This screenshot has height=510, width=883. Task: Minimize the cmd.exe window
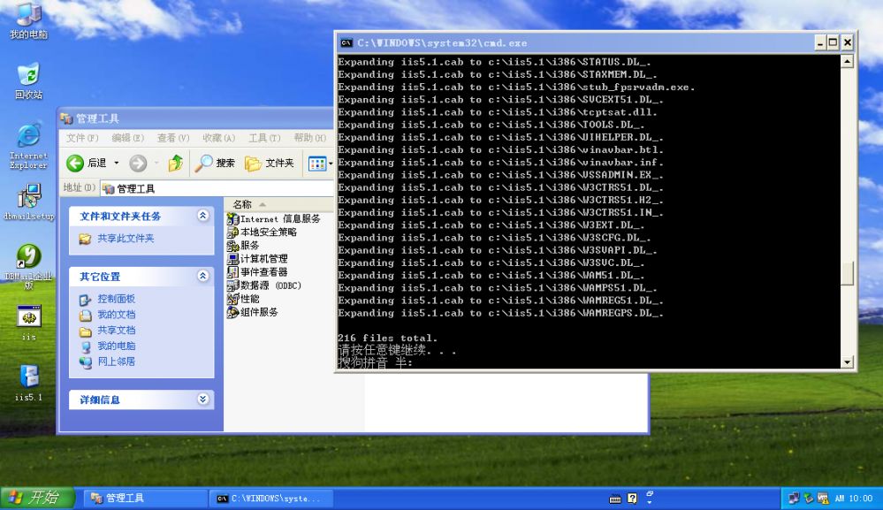[x=820, y=42]
